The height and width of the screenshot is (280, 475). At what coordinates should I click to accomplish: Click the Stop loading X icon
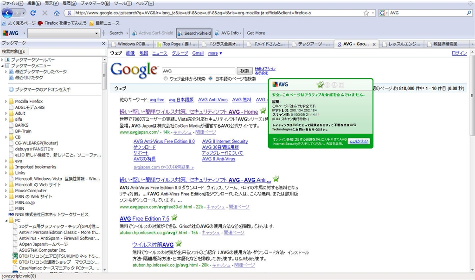(x=45, y=13)
